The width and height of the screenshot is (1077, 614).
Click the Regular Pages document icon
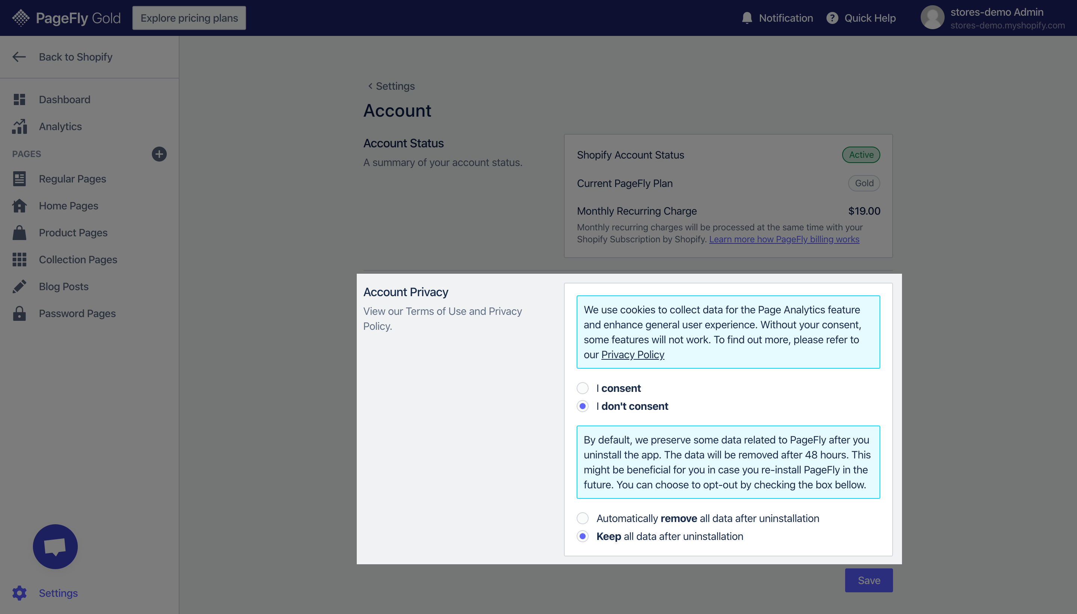coord(19,179)
